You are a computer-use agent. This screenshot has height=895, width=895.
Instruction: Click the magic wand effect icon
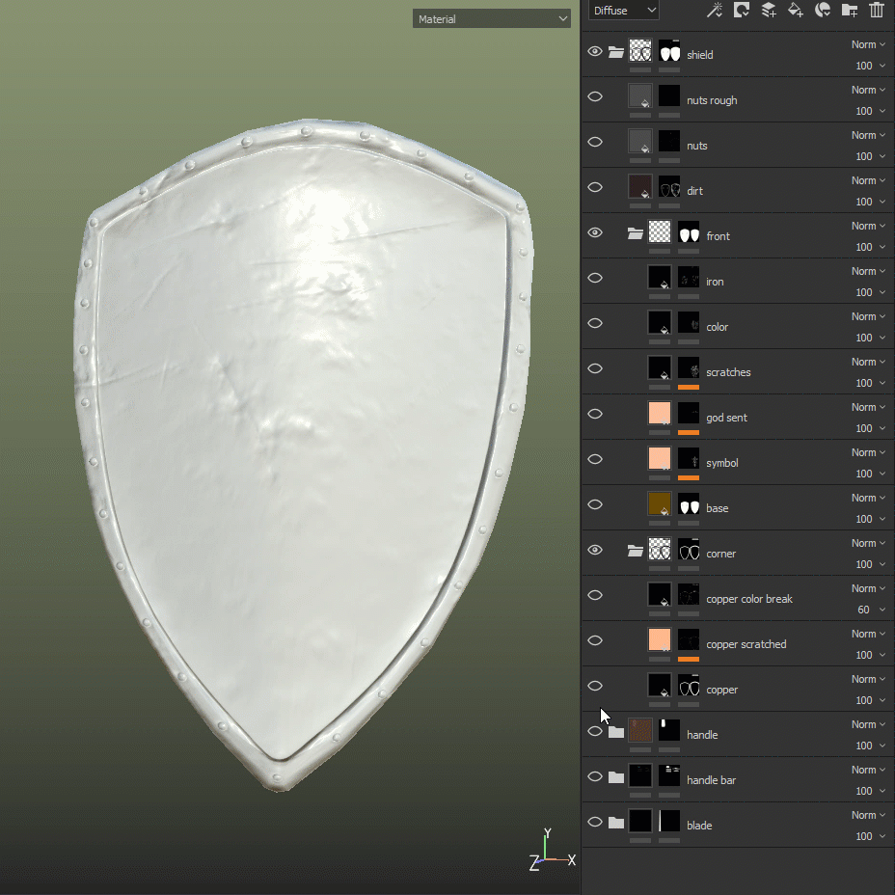714,10
